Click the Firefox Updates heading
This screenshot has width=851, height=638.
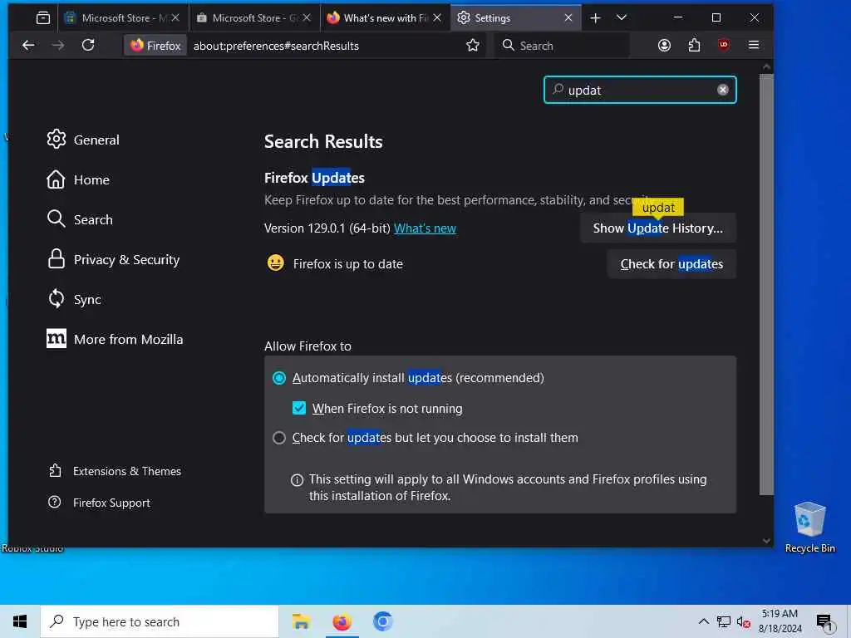click(x=314, y=178)
